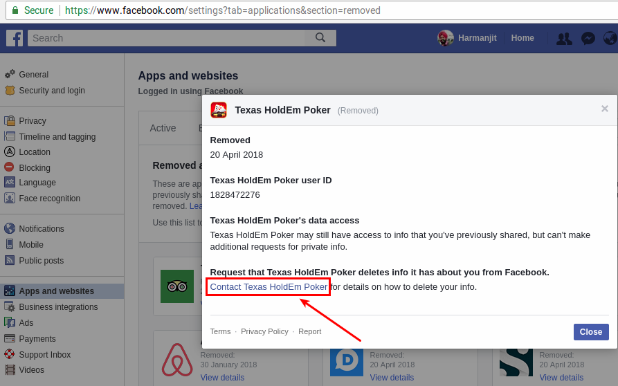View details of app removed 30 January 2018
The height and width of the screenshot is (386, 618).
coord(222,377)
